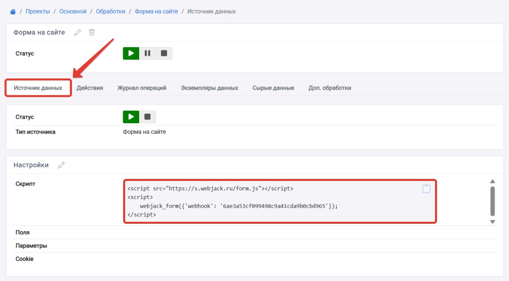Open the Основной breadcrumb link

[x=73, y=12]
